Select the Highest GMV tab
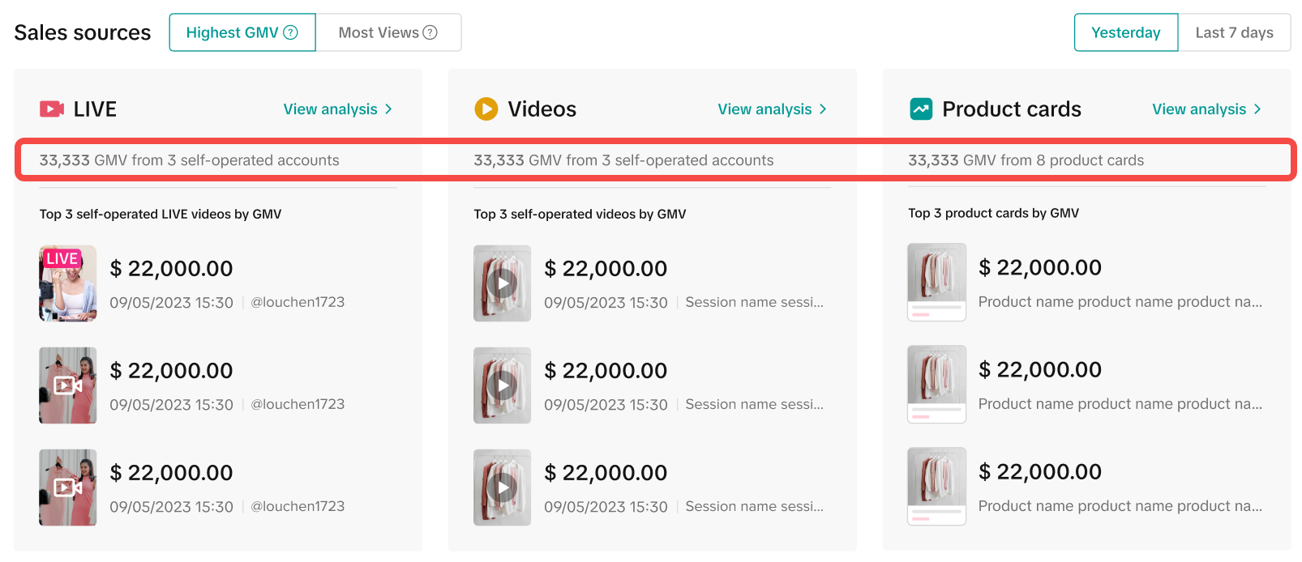This screenshot has width=1302, height=562. click(x=242, y=32)
